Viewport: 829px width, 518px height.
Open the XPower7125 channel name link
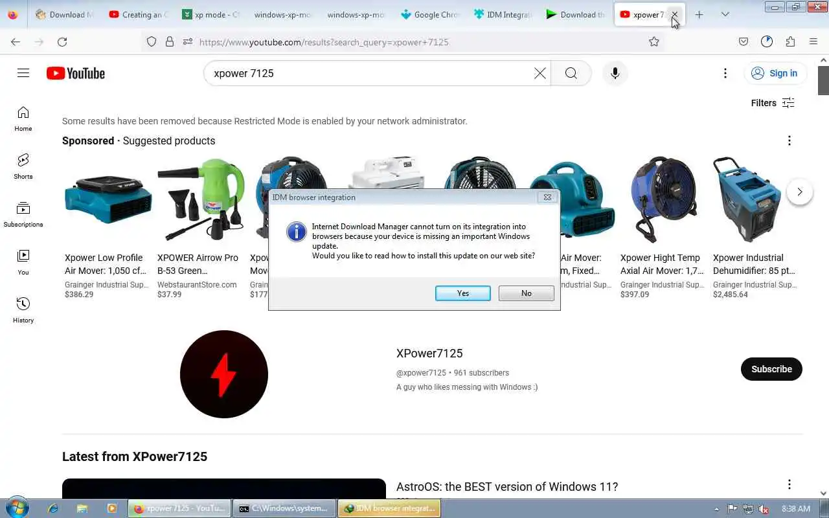(x=429, y=354)
